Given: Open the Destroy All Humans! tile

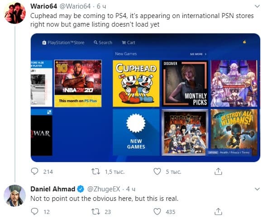Looking at the screenshot, I should coord(234,132).
